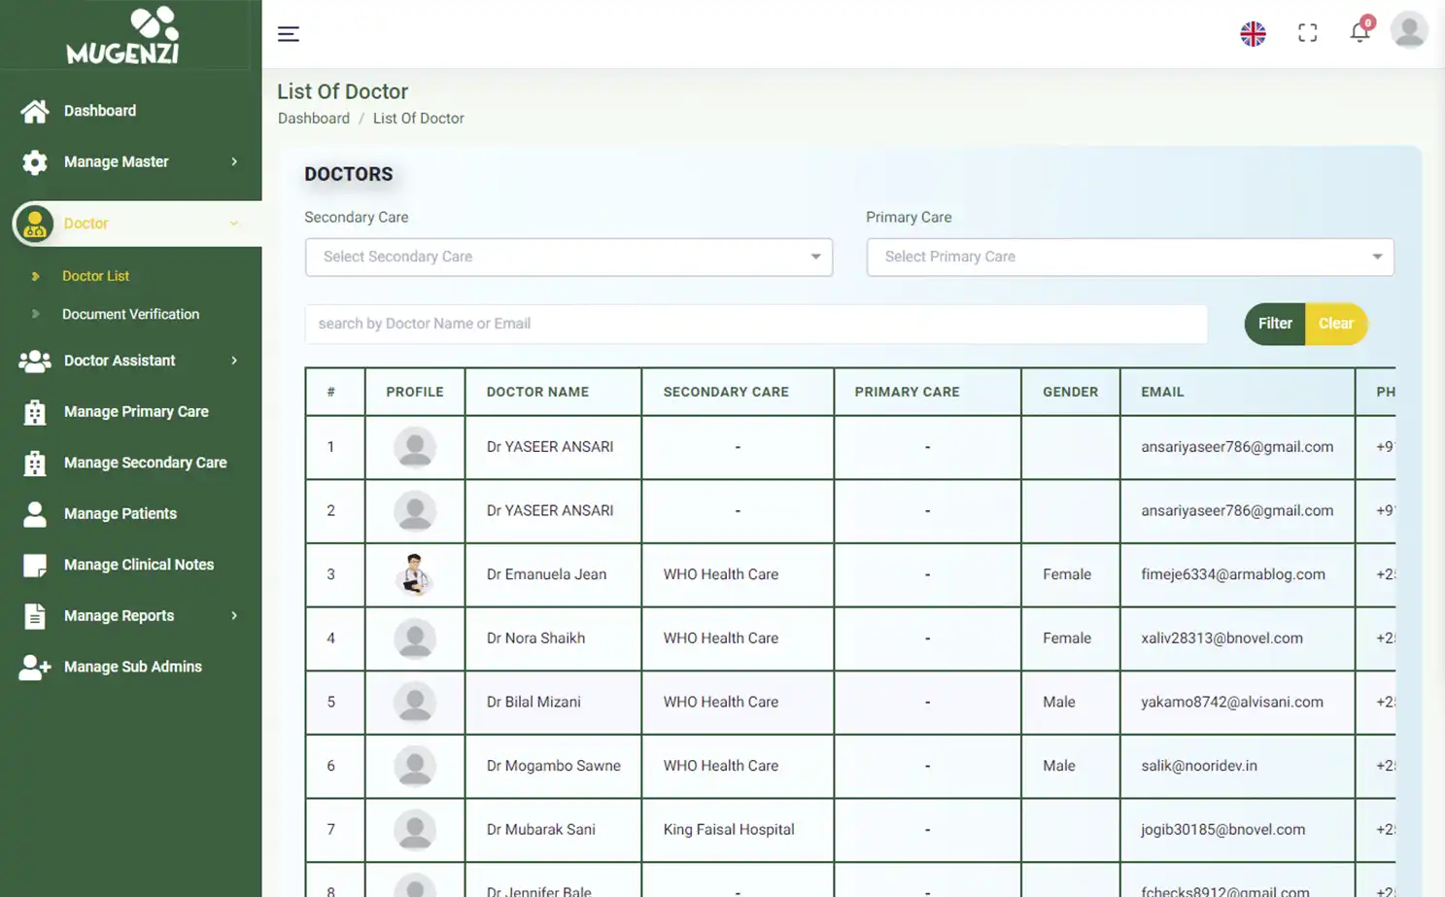Open Manage Clinical Notes

click(x=138, y=564)
